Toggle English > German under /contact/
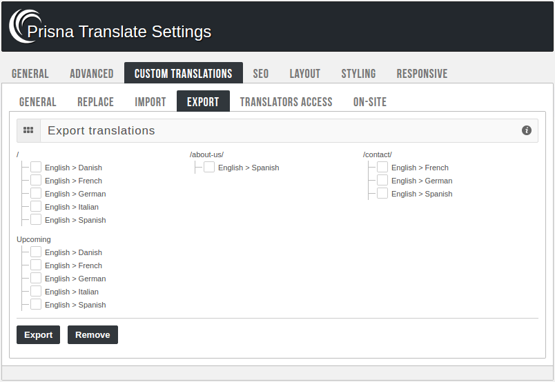 click(x=382, y=181)
